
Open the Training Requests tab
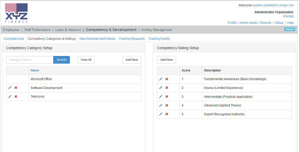tap(132, 39)
